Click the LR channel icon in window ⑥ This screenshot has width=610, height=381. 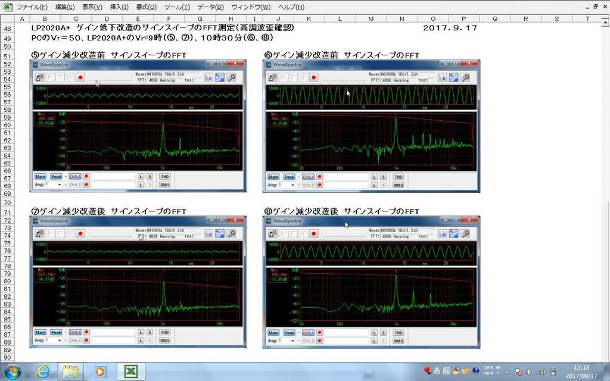(x=443, y=77)
